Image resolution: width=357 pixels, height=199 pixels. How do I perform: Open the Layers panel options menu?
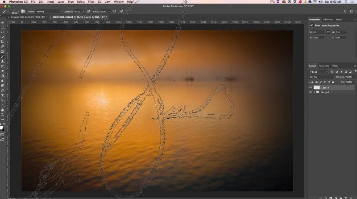click(x=355, y=66)
